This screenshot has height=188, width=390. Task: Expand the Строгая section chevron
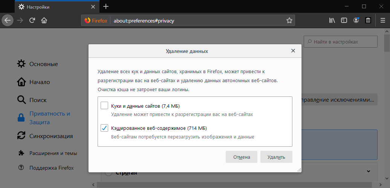coord(369,171)
